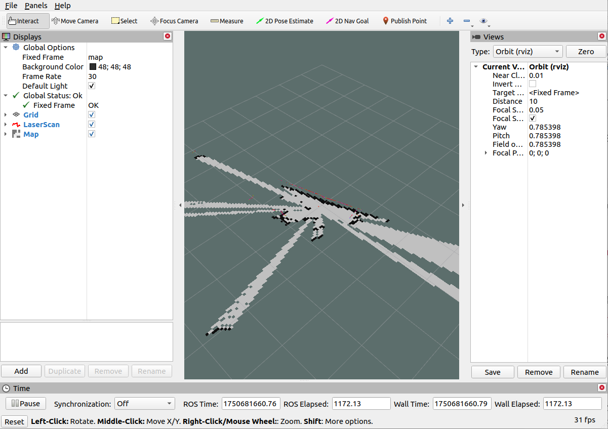Click the Wall Time field
This screenshot has width=608, height=429.
(462, 404)
